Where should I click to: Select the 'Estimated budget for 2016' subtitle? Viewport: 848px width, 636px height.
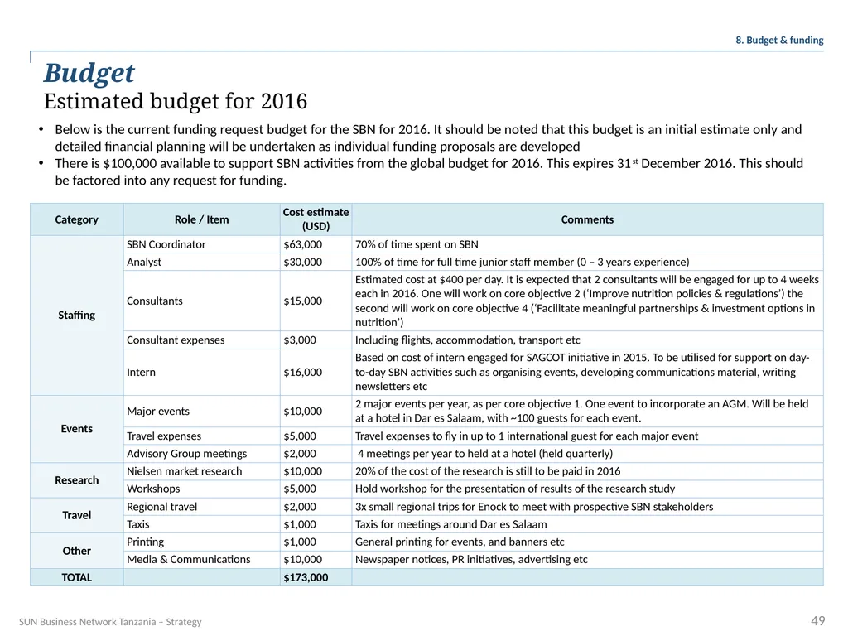click(x=176, y=101)
